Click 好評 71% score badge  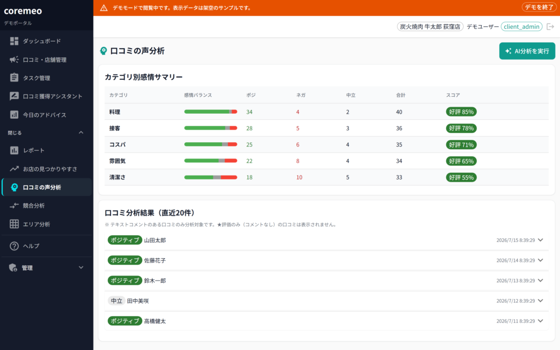click(x=461, y=144)
